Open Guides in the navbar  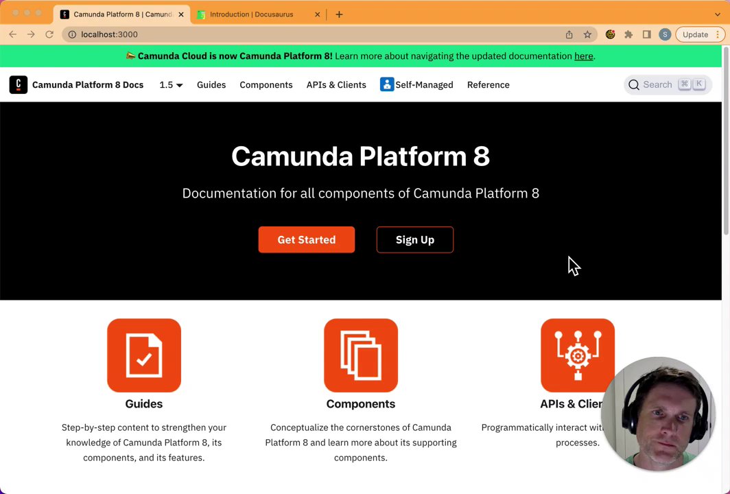(x=211, y=85)
